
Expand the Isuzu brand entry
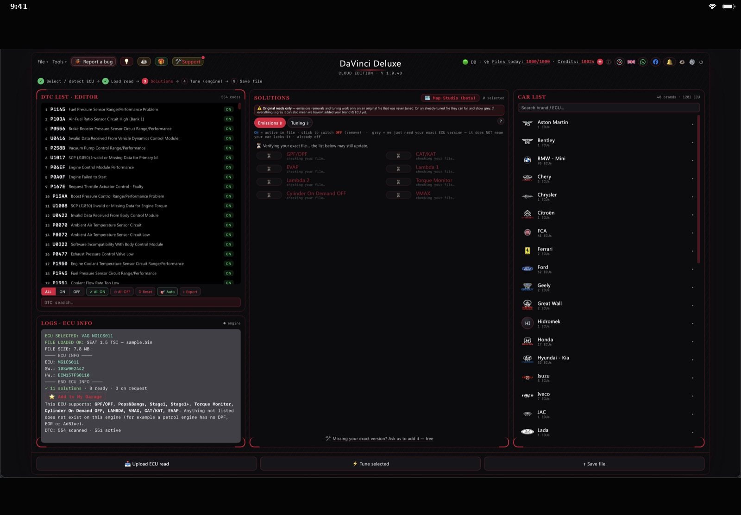coord(607,377)
